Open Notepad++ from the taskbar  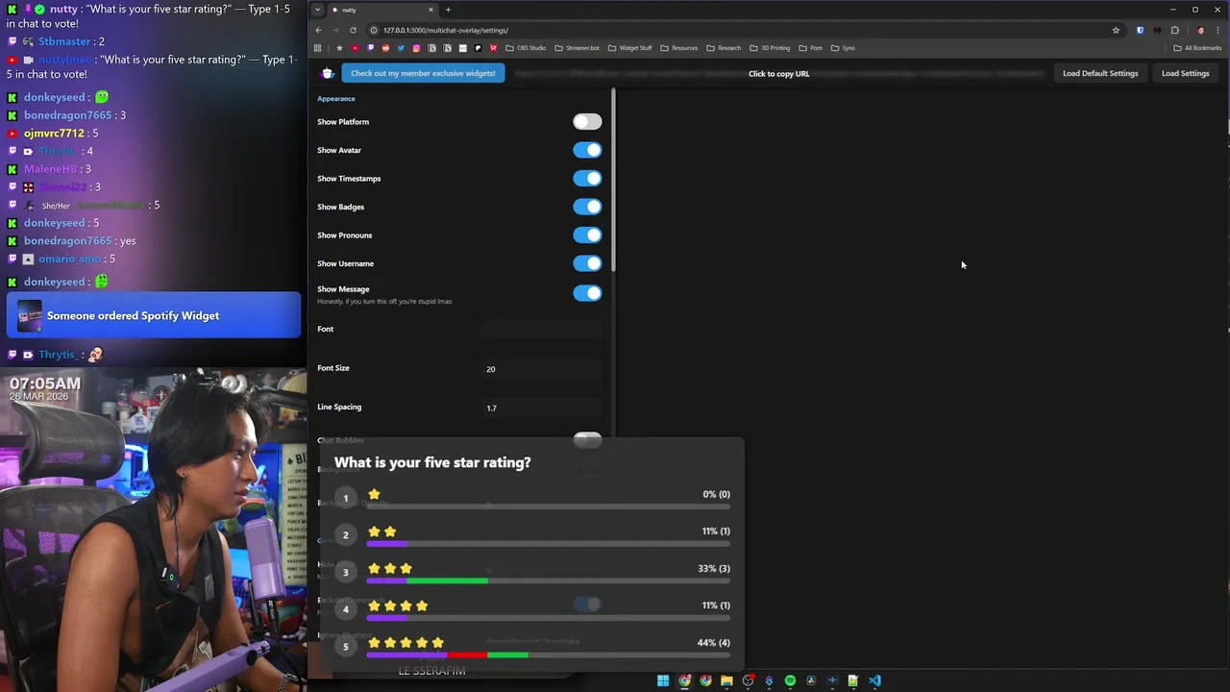pos(852,680)
